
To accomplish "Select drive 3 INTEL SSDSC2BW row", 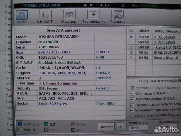I will coord(154,52).
